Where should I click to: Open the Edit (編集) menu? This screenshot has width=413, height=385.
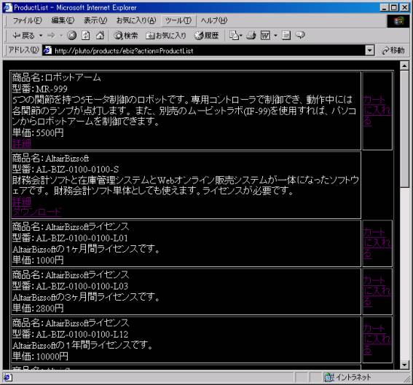pos(63,20)
